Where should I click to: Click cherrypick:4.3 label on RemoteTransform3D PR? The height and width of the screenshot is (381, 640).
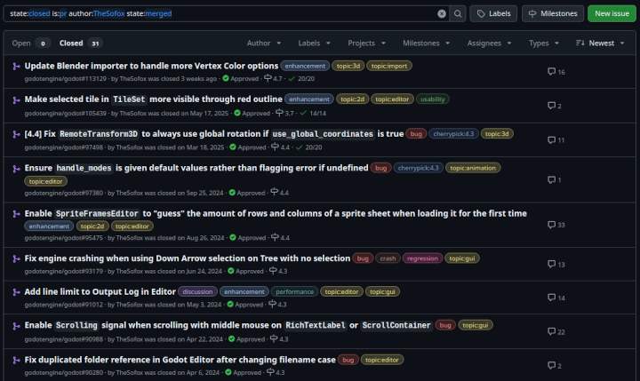point(453,134)
